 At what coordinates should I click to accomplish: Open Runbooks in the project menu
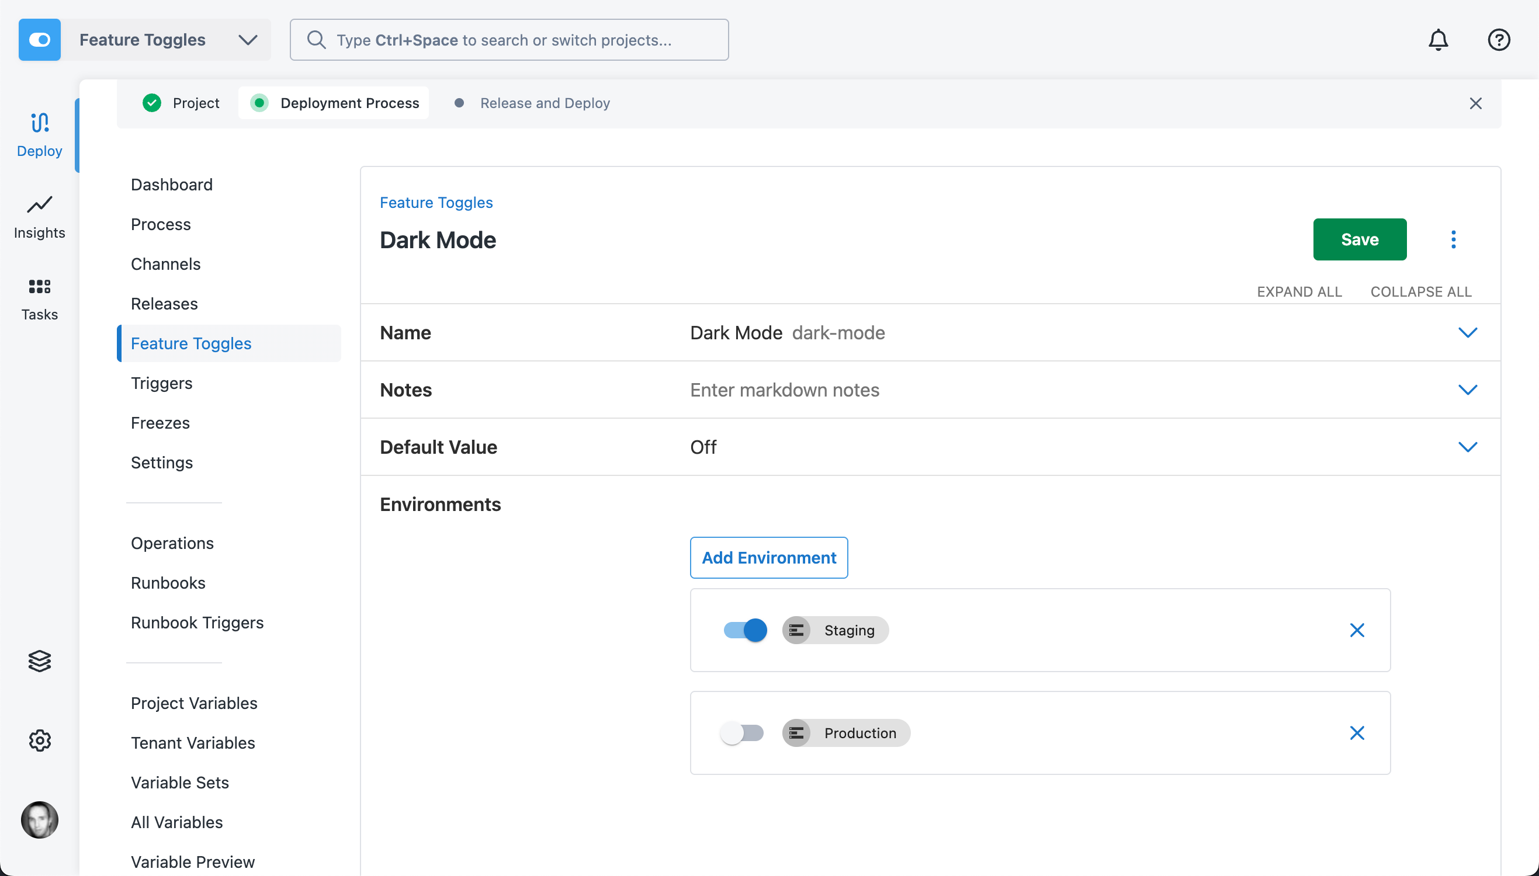tap(168, 583)
